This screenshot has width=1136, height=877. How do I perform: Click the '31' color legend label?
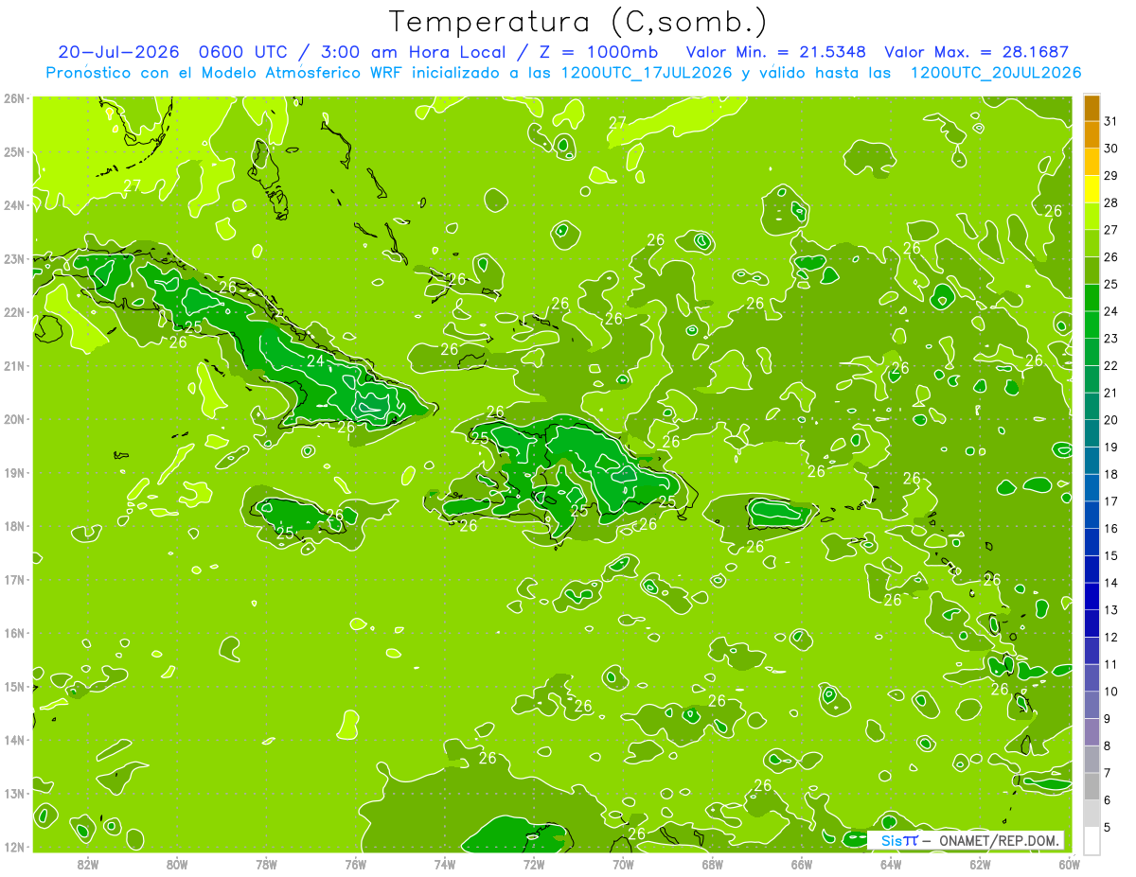click(x=1110, y=122)
